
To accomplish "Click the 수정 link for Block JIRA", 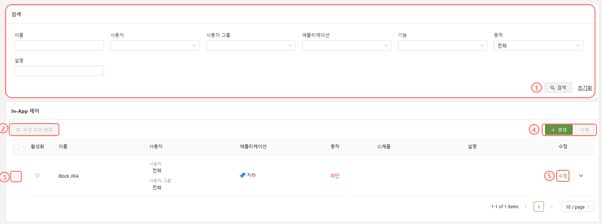I will click(563, 176).
